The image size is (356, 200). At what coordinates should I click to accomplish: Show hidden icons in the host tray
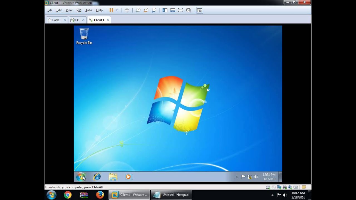[273, 195]
